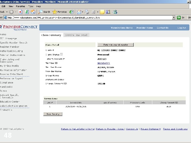This screenshot has height=143, width=191.
Task: Open Claim Listing and Submission link
Action: [10, 60]
